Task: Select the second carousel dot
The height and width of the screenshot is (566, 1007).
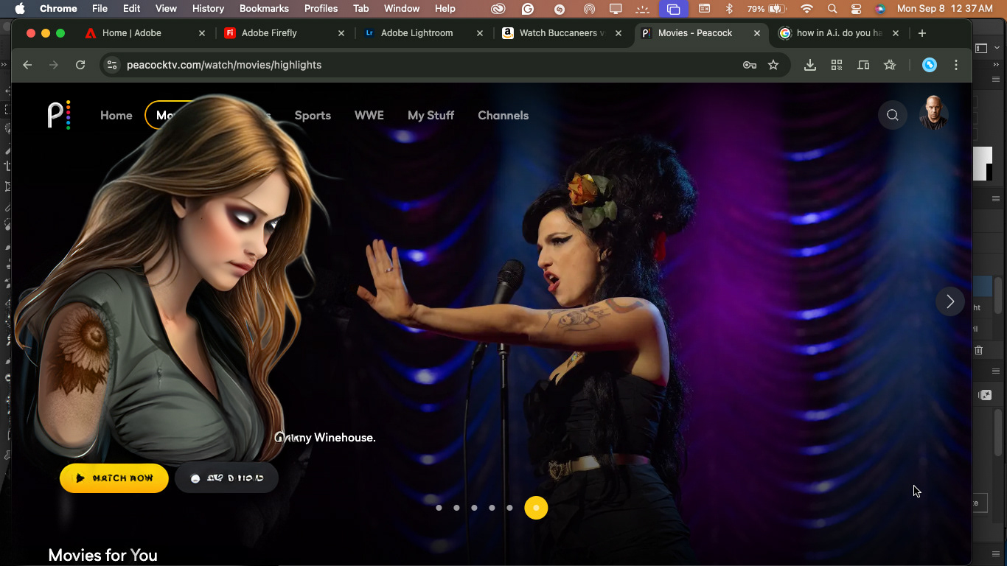Action: coord(456,508)
